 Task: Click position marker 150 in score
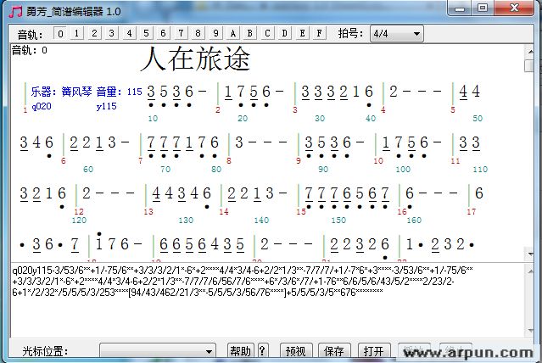[x=338, y=220]
